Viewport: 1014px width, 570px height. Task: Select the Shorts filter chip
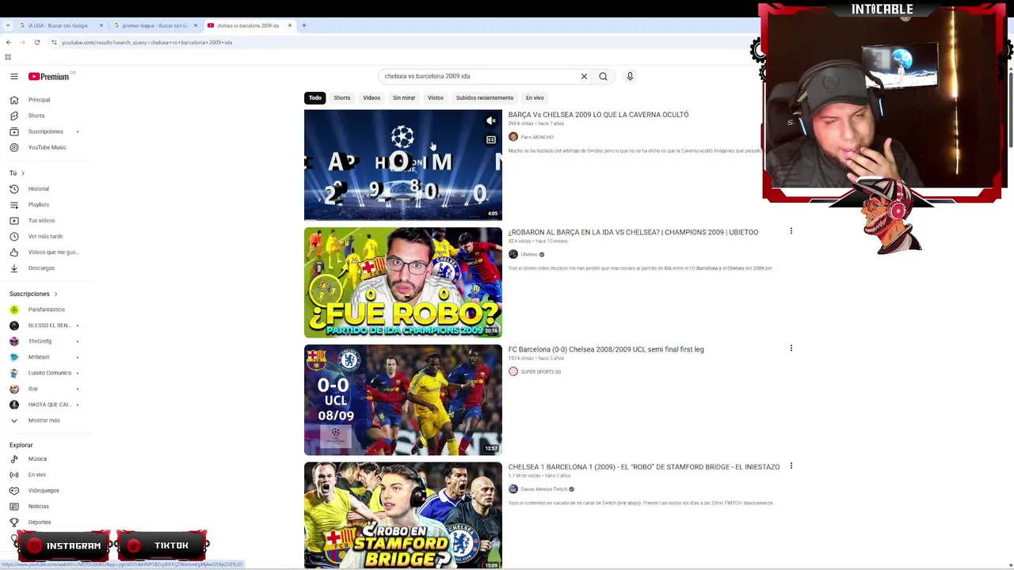[x=342, y=98]
